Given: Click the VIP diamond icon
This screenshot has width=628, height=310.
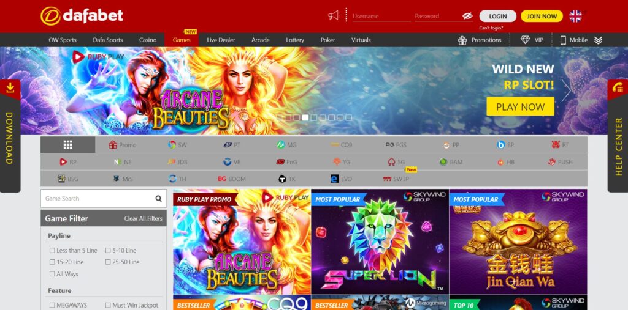Looking at the screenshot, I should (525, 40).
